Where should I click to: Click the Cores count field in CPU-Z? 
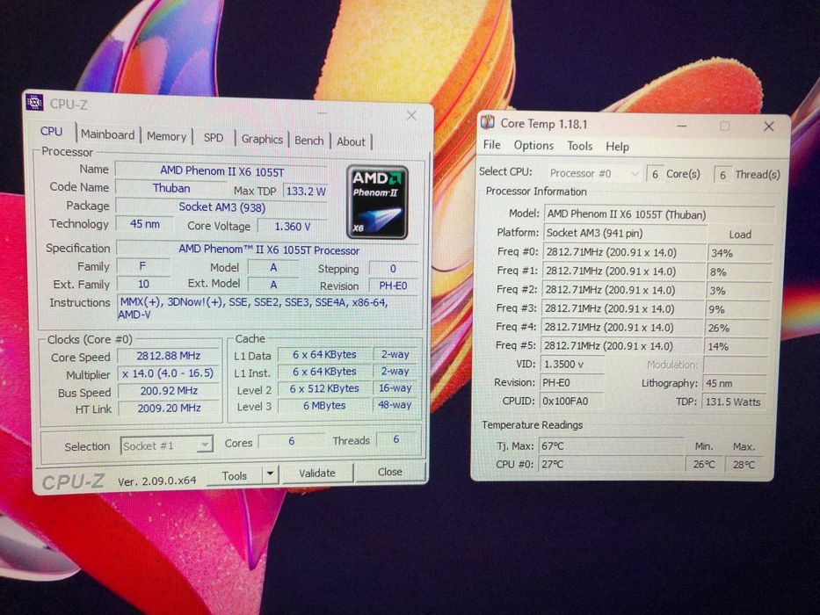(291, 441)
